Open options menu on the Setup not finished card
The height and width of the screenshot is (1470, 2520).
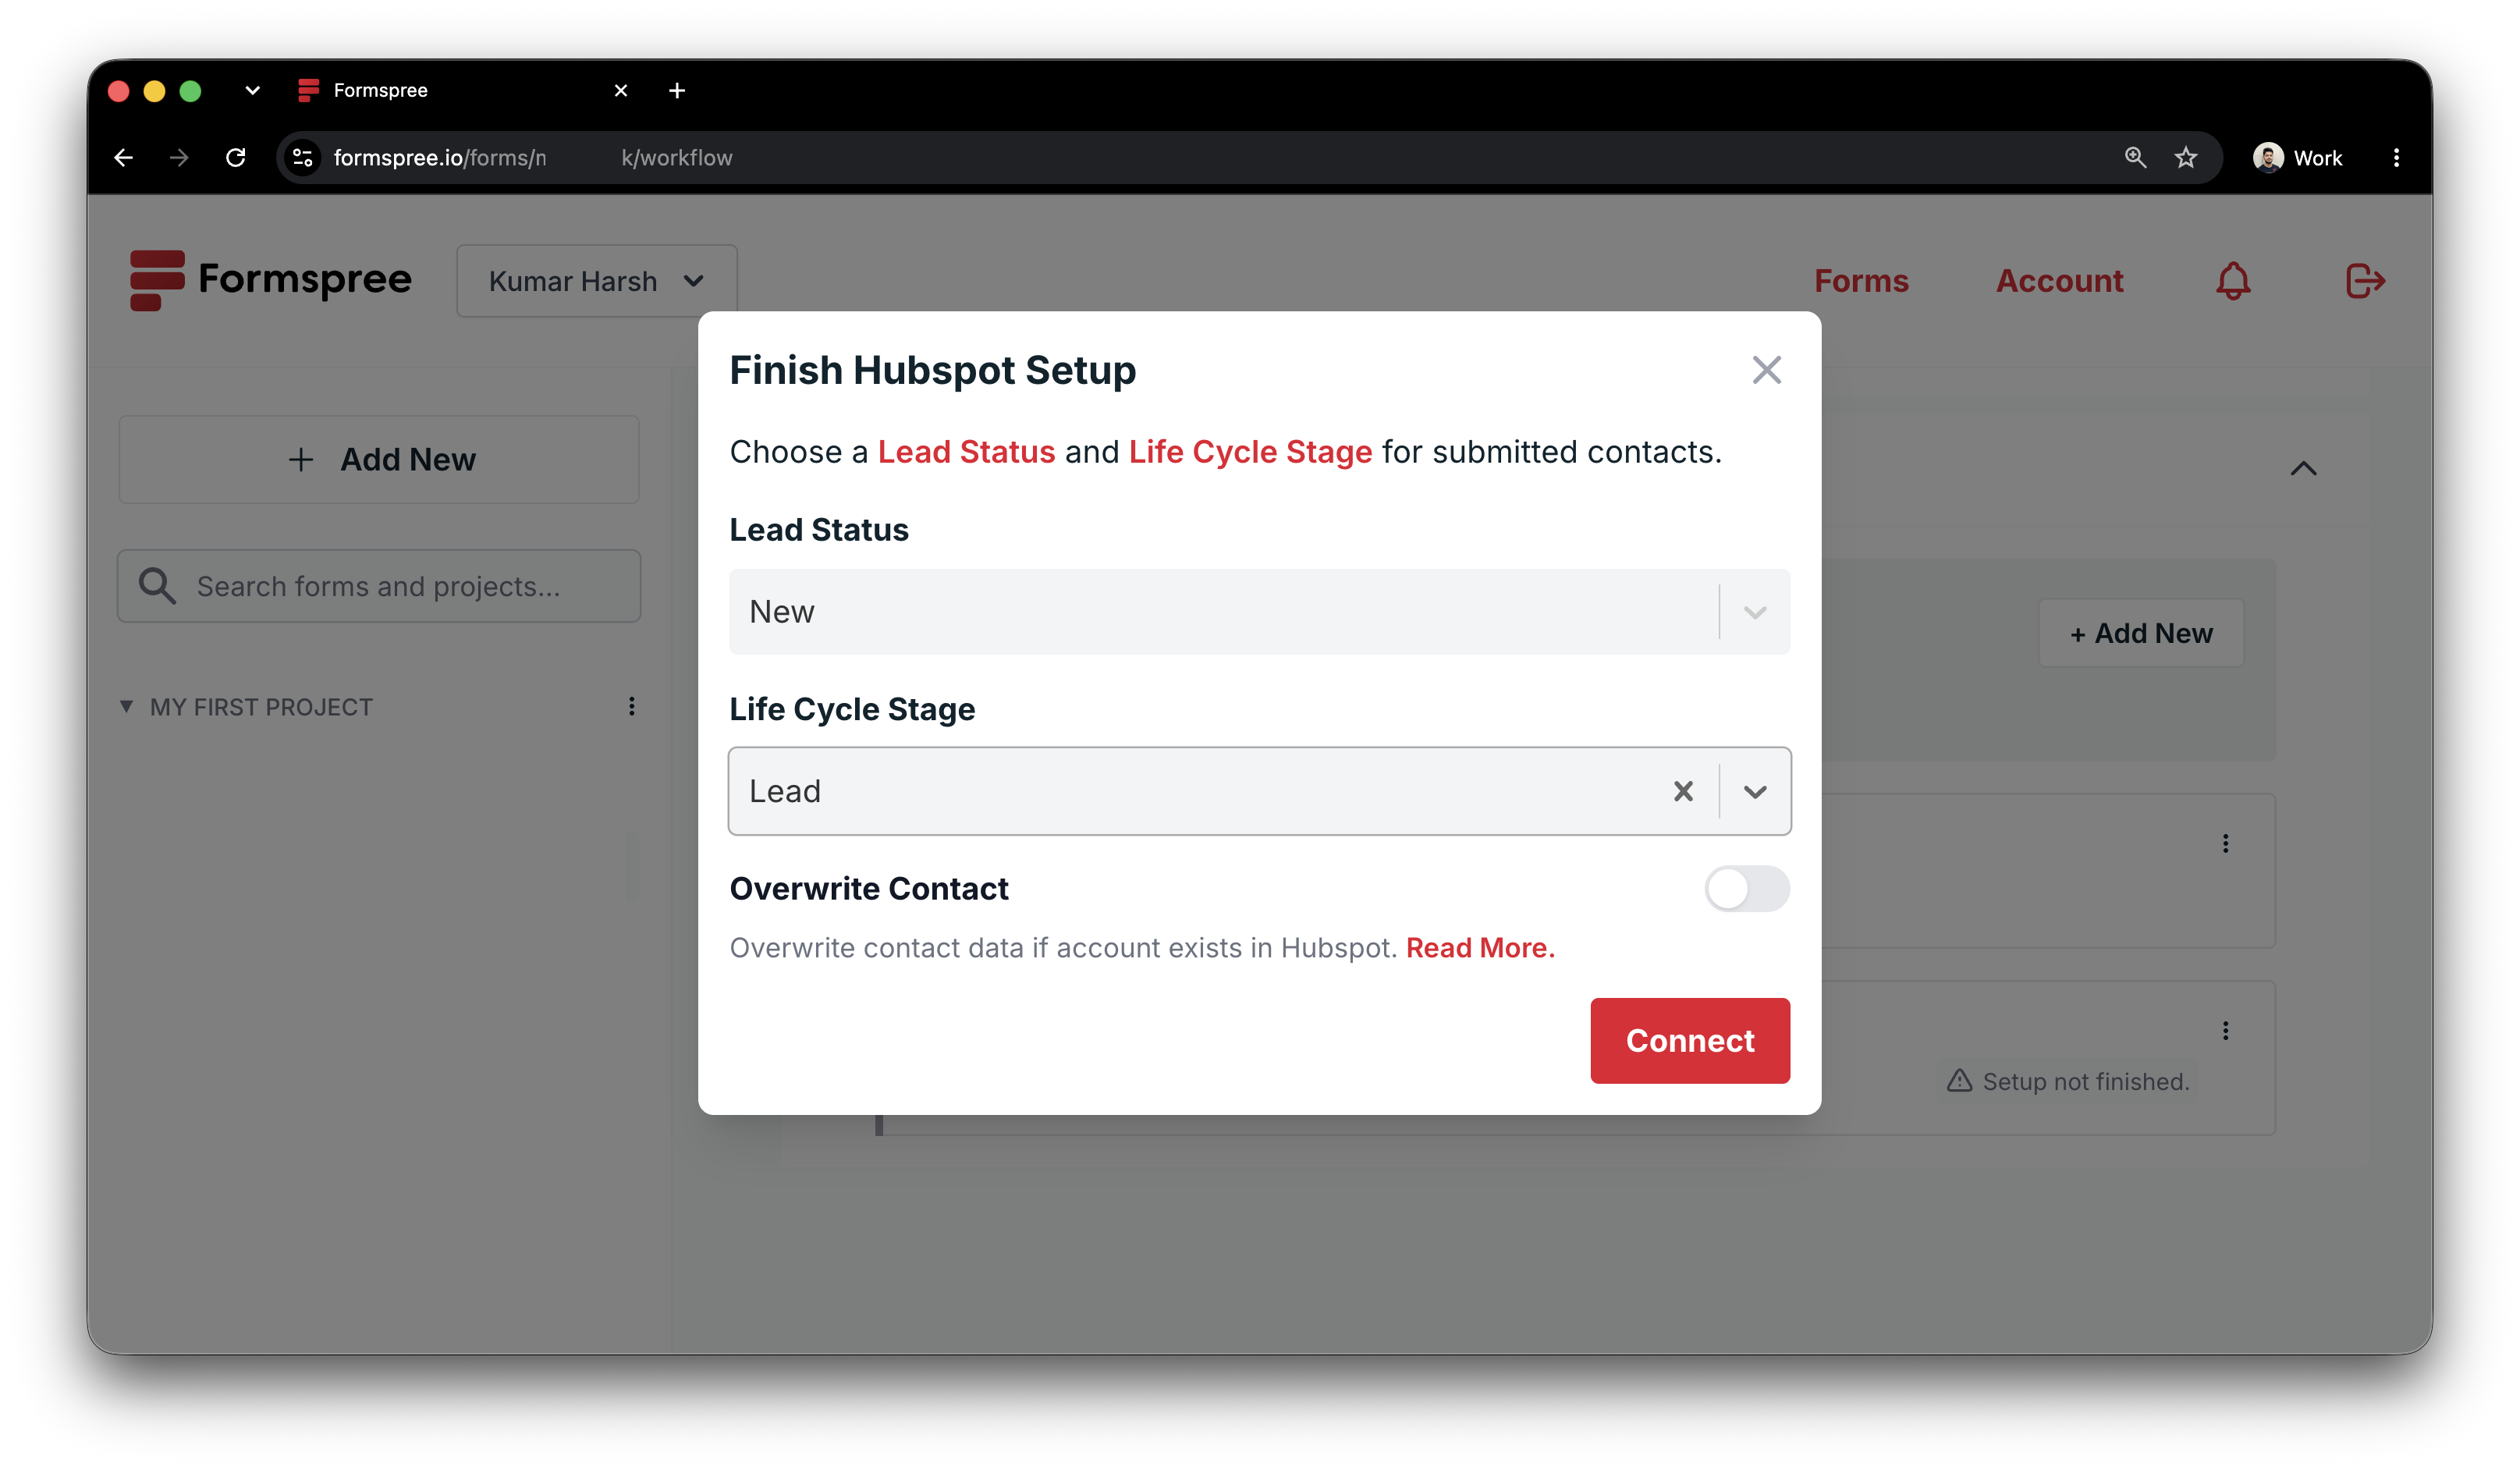pos(2225,1030)
